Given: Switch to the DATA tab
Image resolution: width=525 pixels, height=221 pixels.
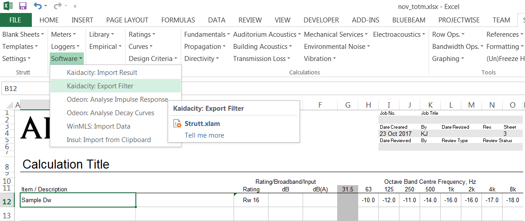Looking at the screenshot, I should (217, 20).
